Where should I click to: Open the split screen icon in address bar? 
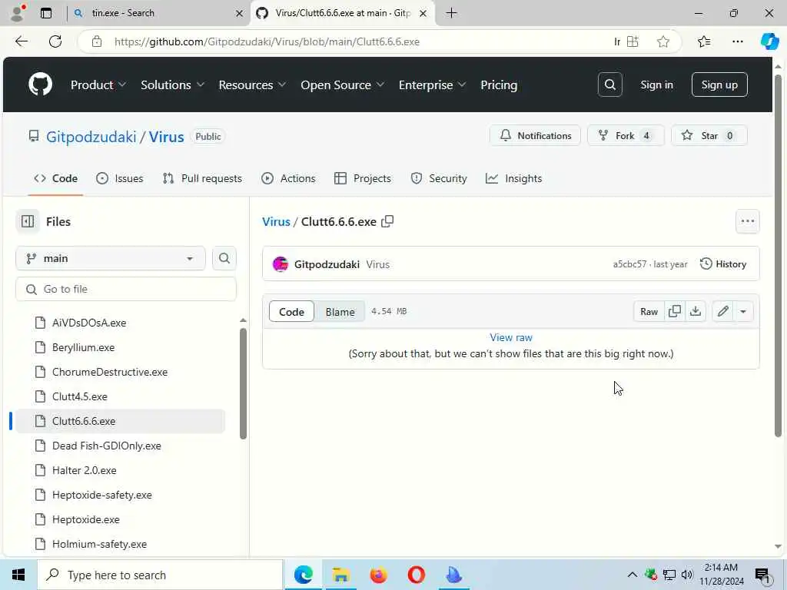click(633, 41)
